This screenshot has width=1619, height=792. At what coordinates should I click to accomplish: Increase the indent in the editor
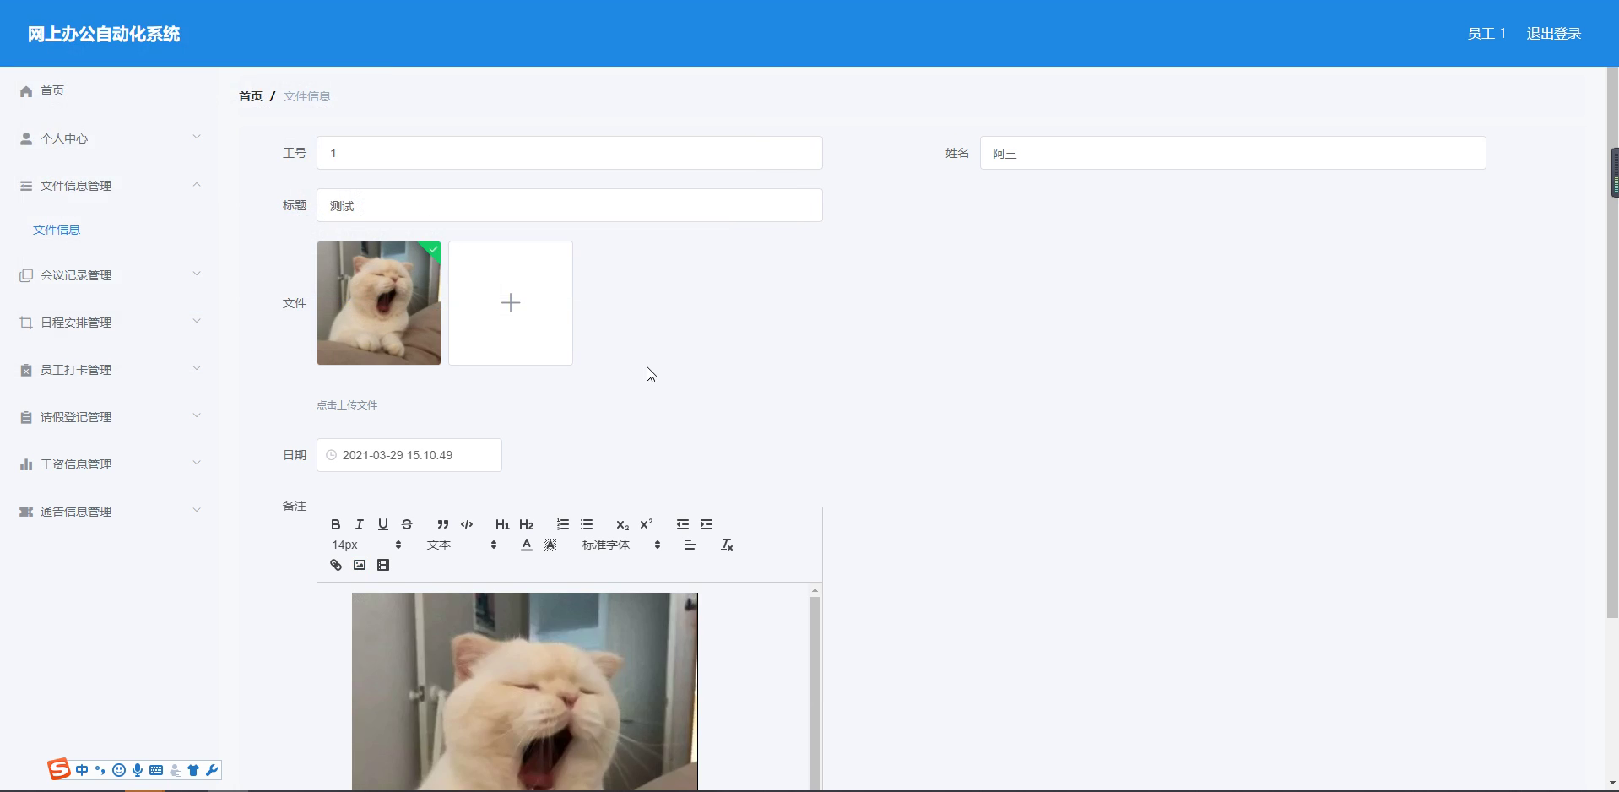[706, 524]
